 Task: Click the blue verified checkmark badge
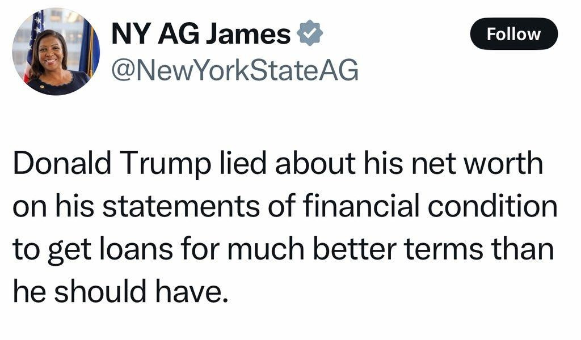coord(310,33)
